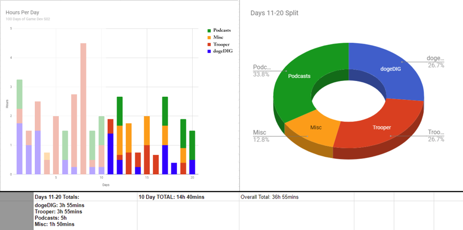
Task: Click the 'Troo... 26.7%' callout label
Action: [436, 136]
